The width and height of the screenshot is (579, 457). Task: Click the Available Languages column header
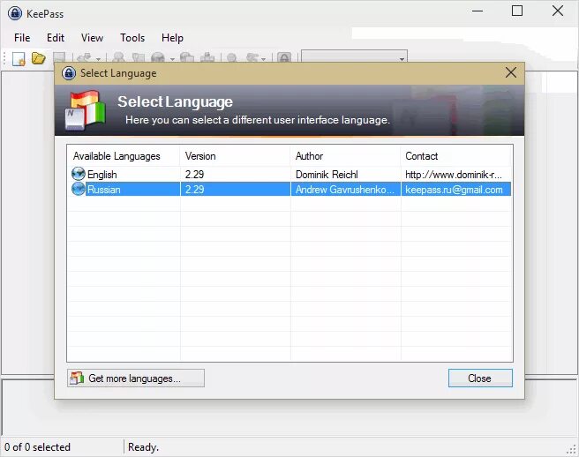pos(124,156)
